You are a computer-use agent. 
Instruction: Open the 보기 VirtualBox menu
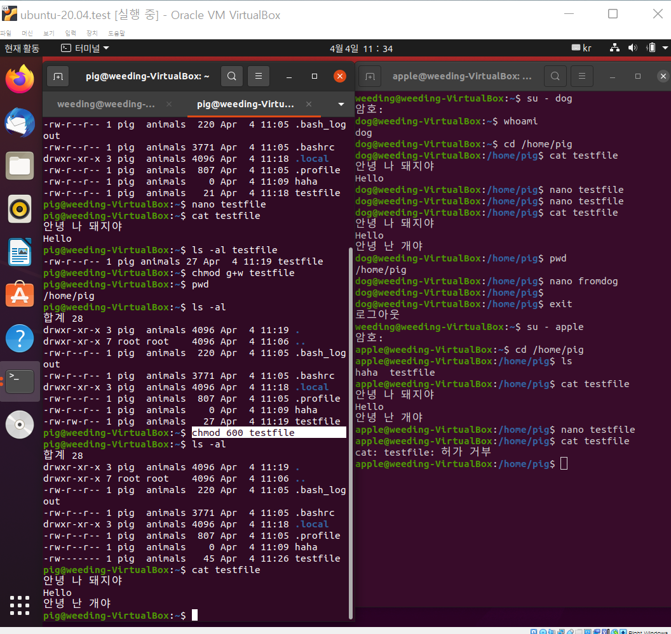(49, 33)
